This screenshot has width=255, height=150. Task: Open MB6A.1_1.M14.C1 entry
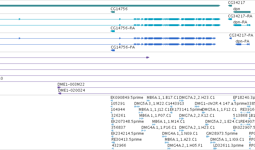click(168, 121)
